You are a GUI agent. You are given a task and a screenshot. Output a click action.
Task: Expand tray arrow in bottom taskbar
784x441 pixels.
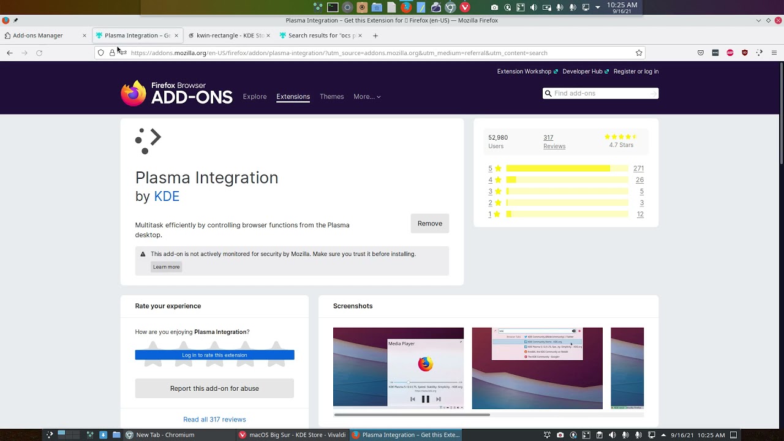[663, 435]
